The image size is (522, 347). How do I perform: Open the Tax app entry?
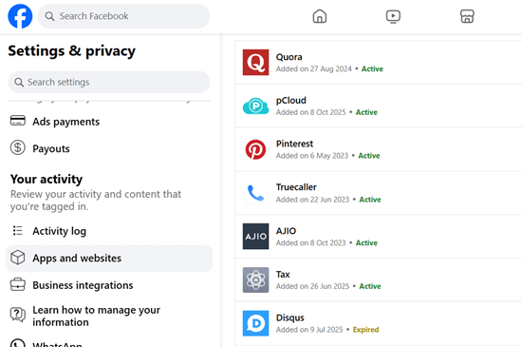(379, 280)
